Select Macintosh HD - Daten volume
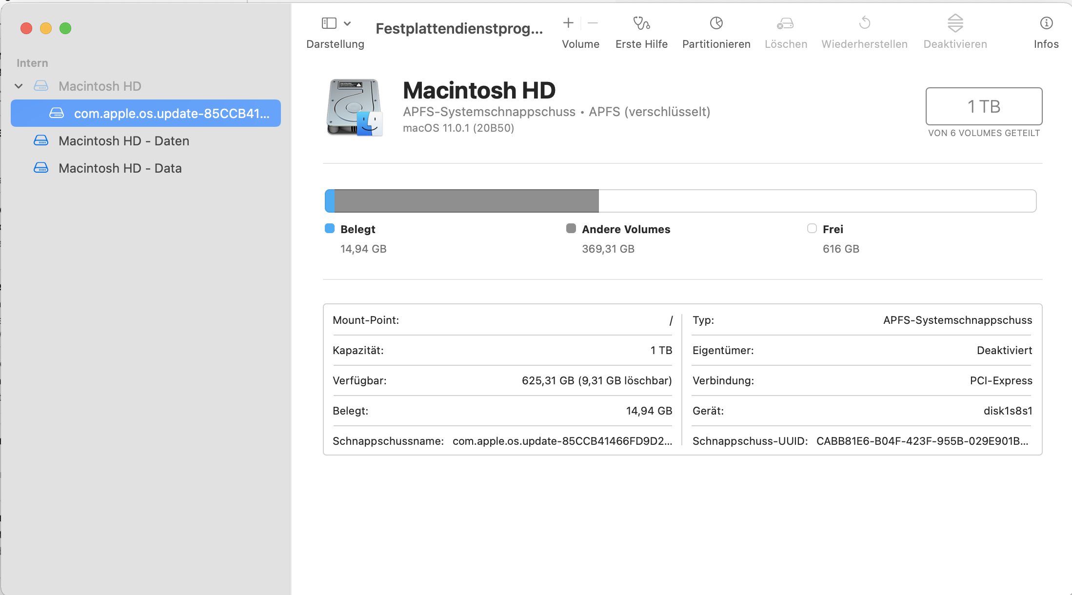This screenshot has height=595, width=1072. (123, 141)
